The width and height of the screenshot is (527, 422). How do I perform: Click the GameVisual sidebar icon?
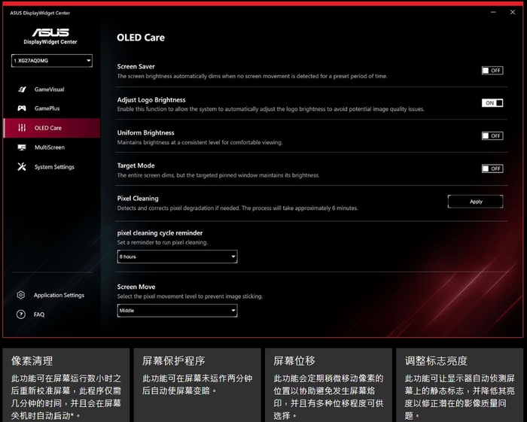[22, 90]
